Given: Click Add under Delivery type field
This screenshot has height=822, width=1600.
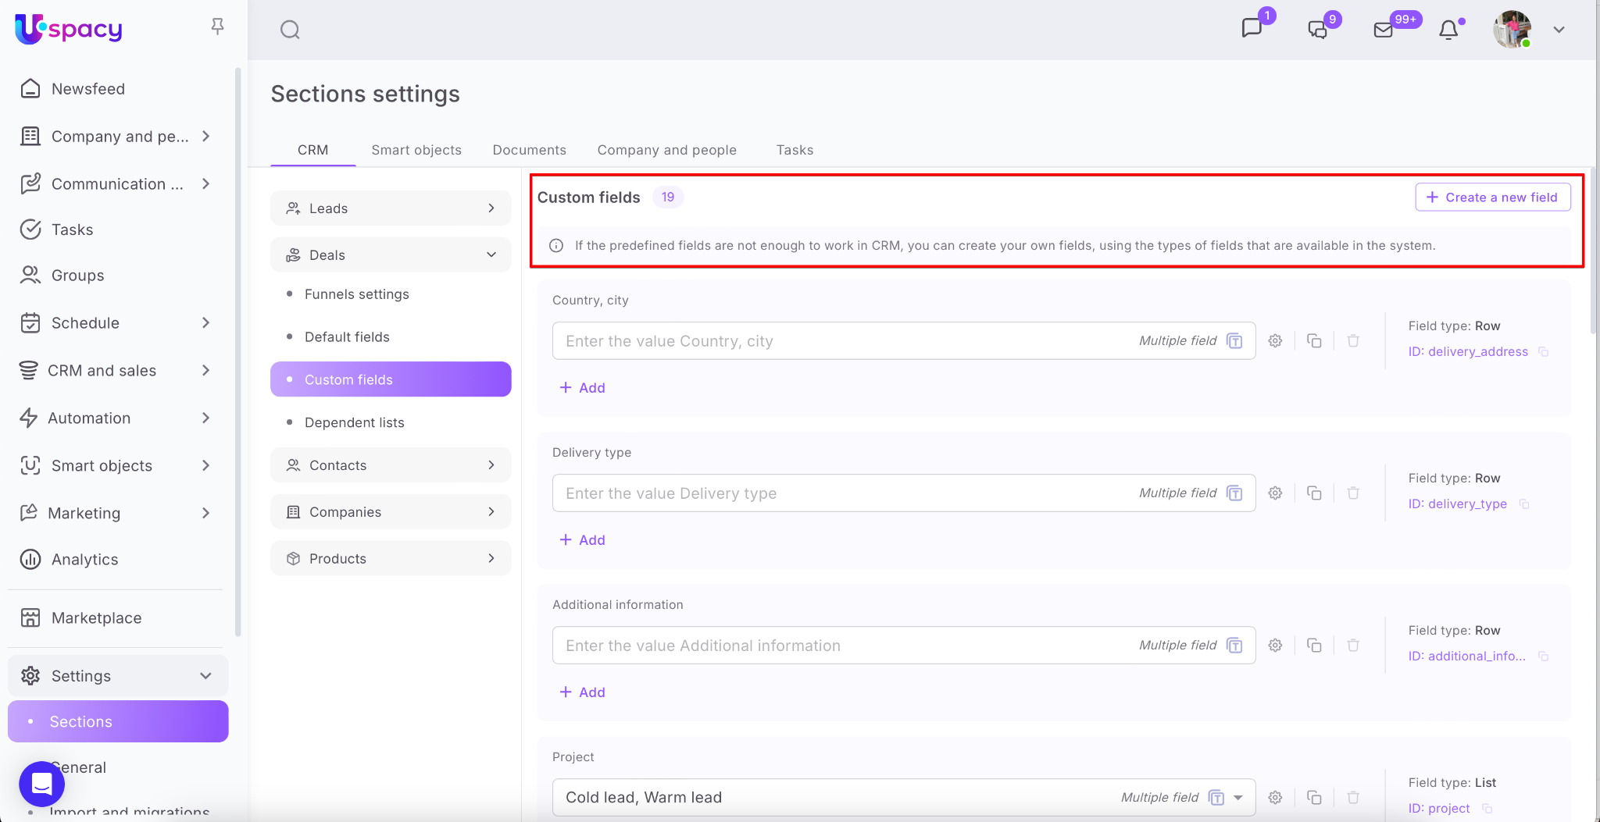Looking at the screenshot, I should [583, 540].
